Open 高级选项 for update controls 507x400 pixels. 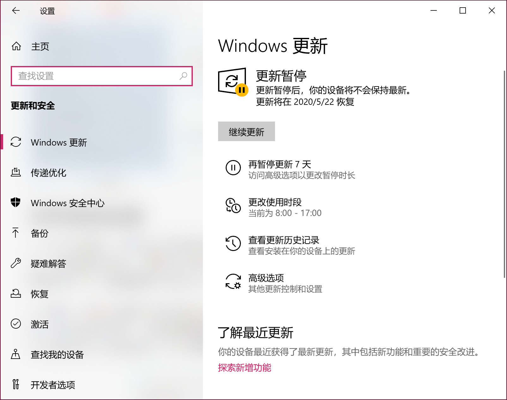[266, 278]
